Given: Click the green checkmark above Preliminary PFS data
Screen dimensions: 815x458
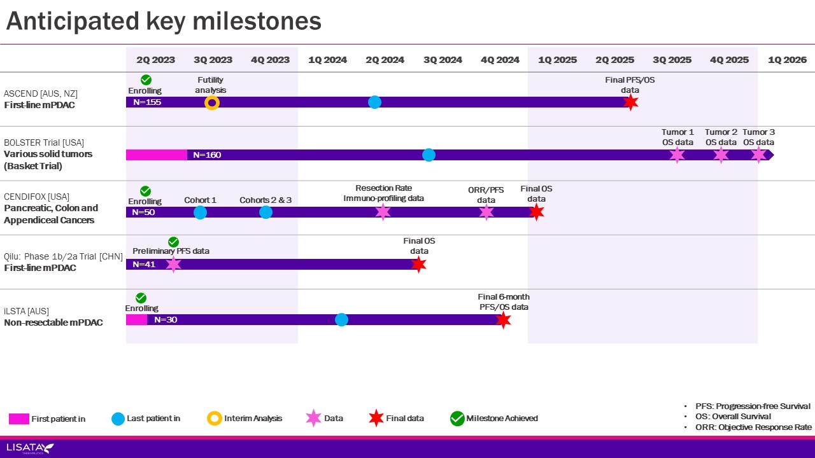Looking at the screenshot, I should point(173,242).
